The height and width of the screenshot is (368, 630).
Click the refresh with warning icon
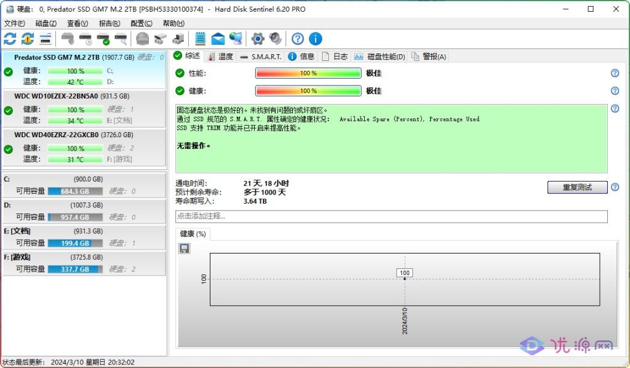coord(28,39)
